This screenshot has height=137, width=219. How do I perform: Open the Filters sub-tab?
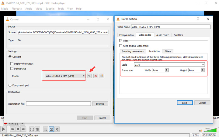click(x=168, y=51)
